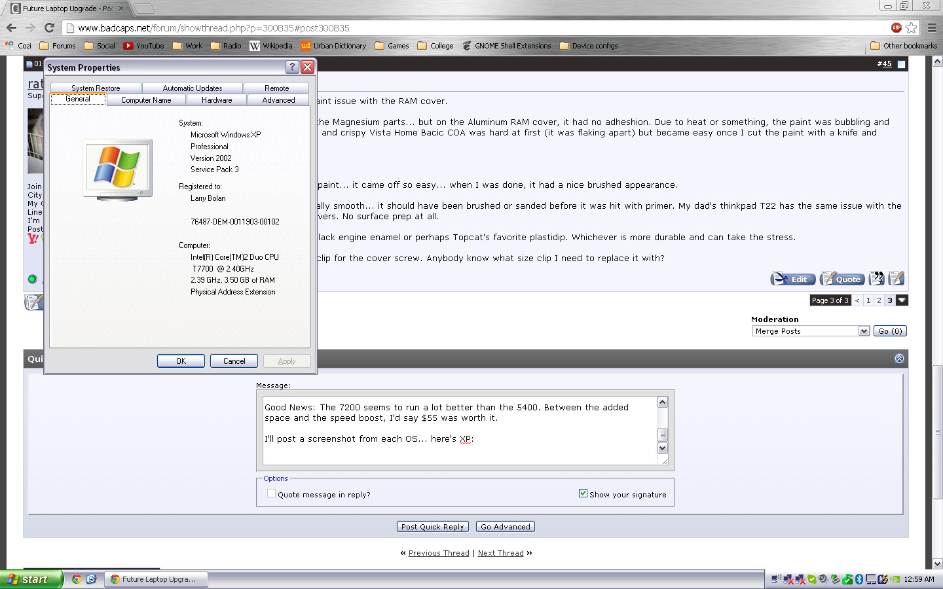
Task: Click the Safely Remove Hardware tray icon
Action: click(835, 579)
